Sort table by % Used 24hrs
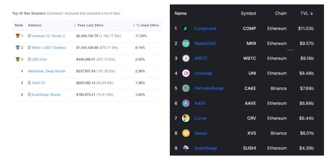 [x=146, y=25]
